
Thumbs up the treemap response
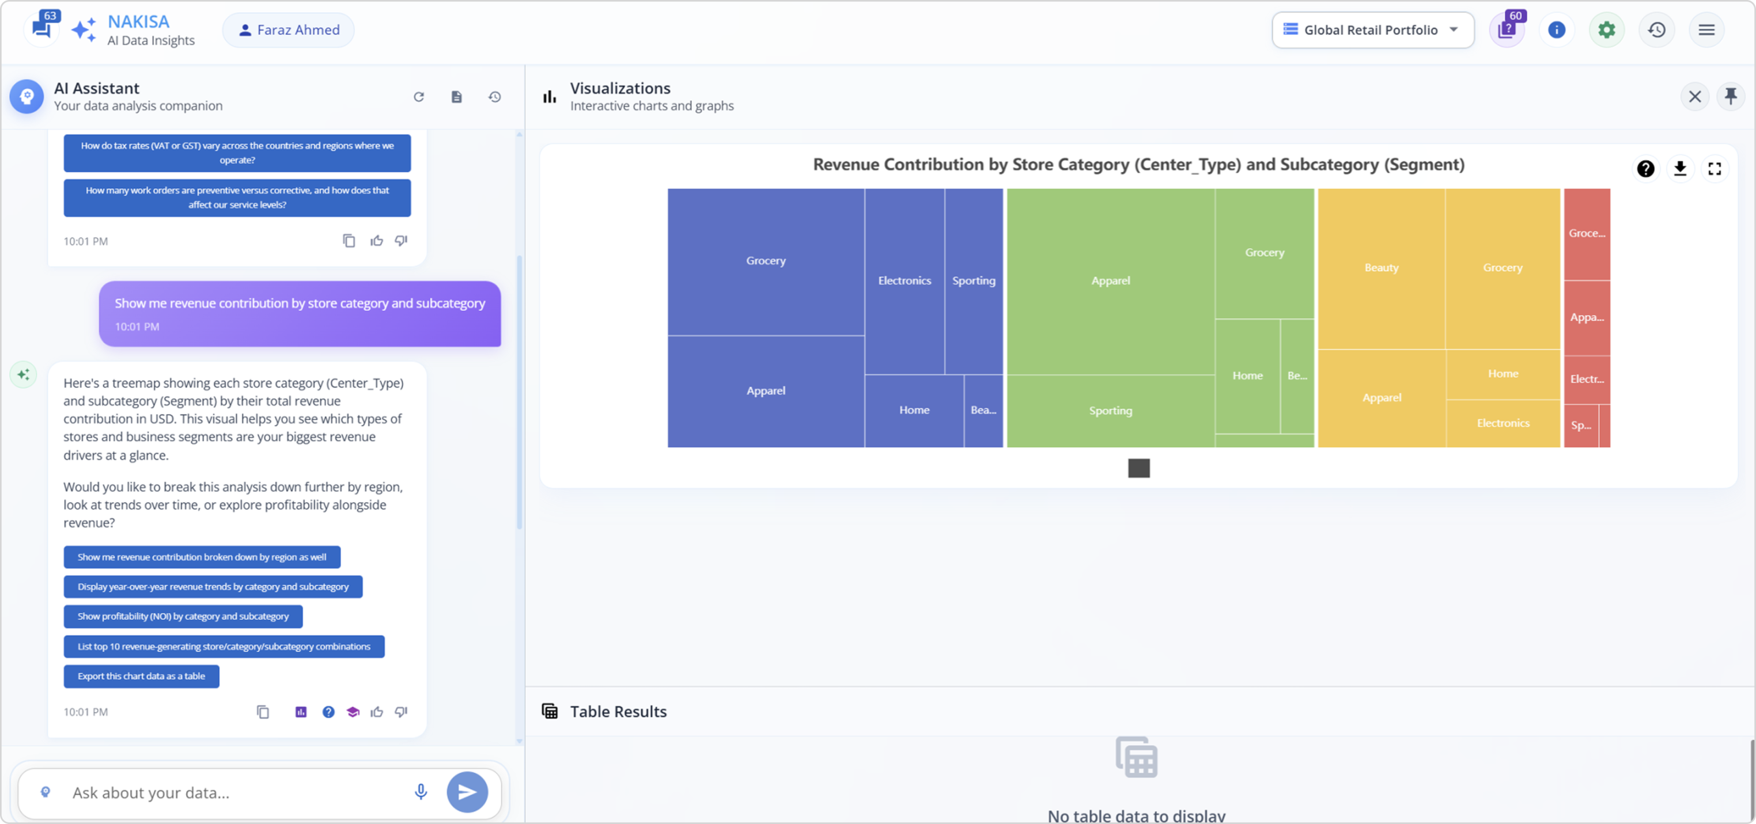[x=376, y=712]
